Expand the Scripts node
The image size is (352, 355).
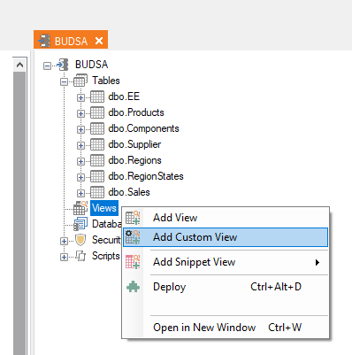[x=64, y=257]
